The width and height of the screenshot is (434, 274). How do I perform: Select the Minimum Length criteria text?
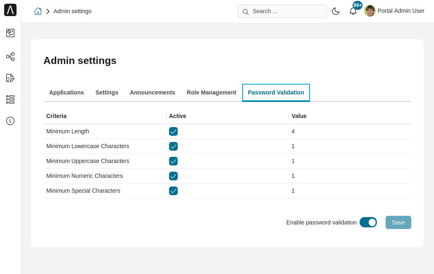coord(67,132)
